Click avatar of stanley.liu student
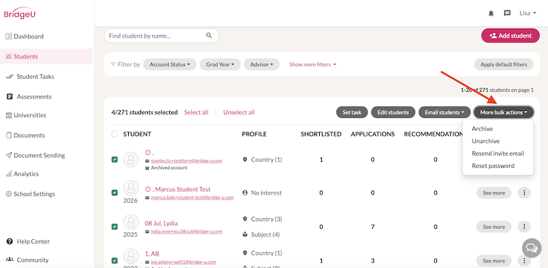The height and width of the screenshot is (268, 548). [x=131, y=160]
